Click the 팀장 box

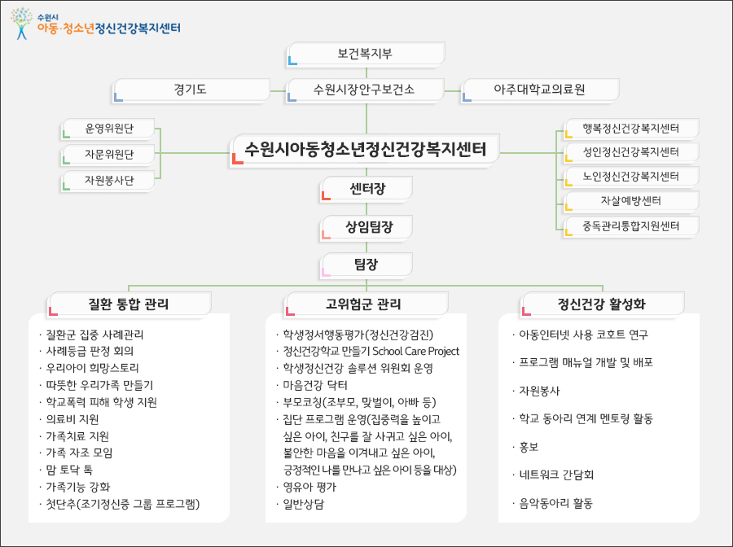[366, 265]
